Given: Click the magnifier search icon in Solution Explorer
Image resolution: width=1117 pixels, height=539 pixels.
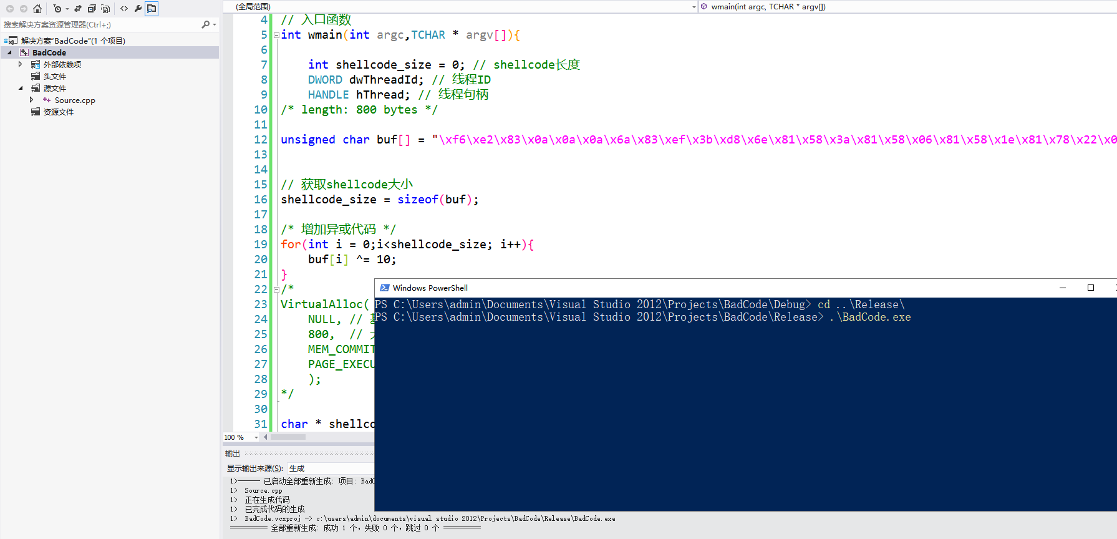Looking at the screenshot, I should click(205, 25).
